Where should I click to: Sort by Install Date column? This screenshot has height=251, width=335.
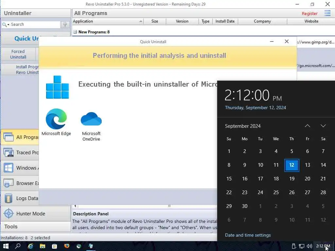(x=225, y=21)
